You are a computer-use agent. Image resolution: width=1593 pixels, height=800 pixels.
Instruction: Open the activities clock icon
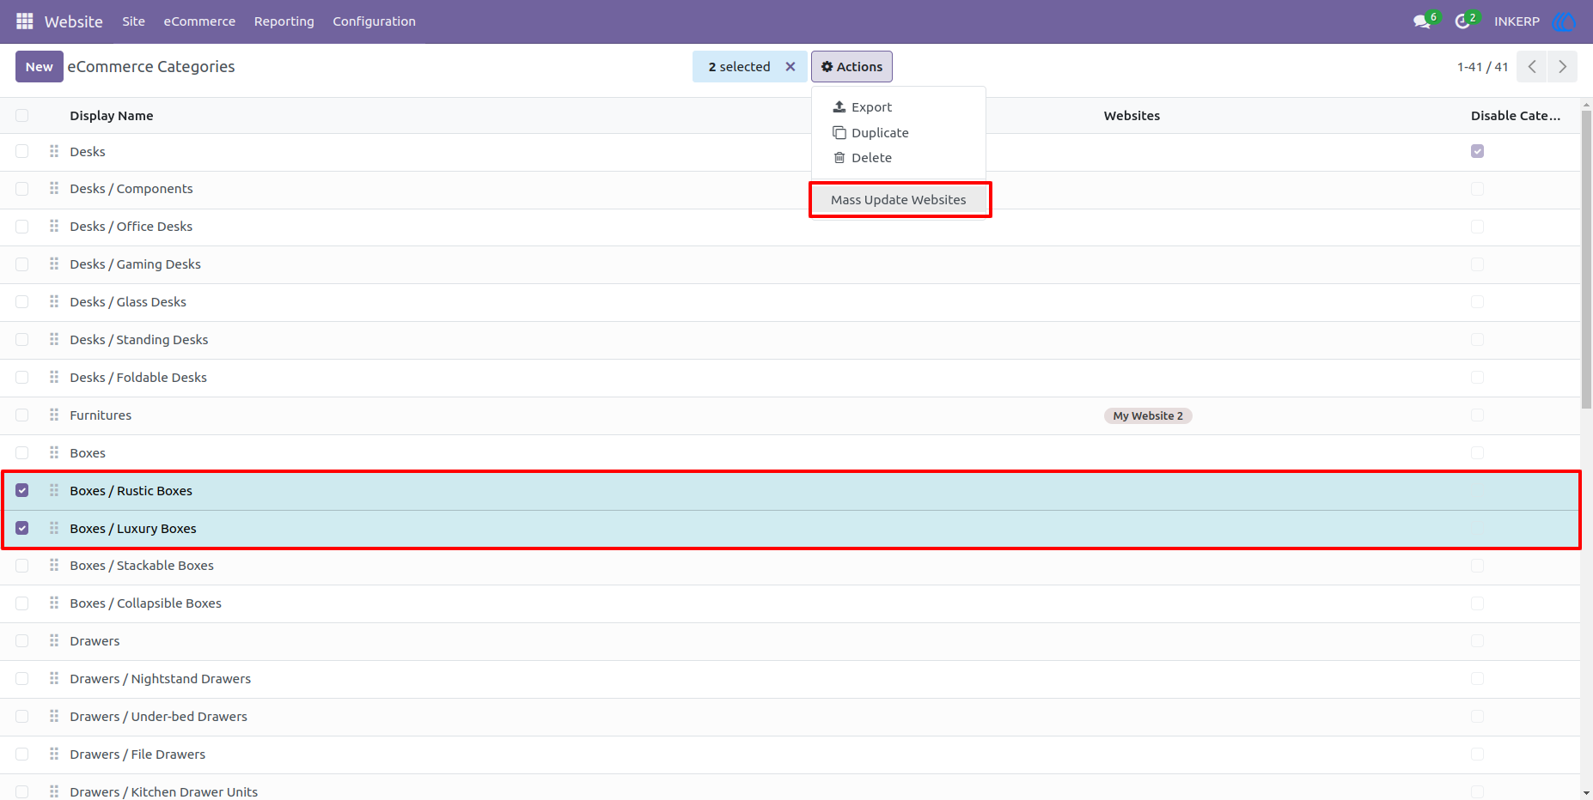coord(1462,21)
